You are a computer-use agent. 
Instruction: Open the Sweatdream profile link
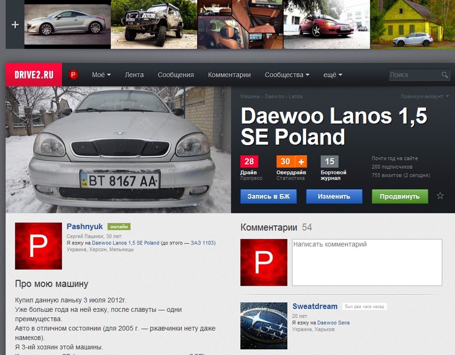315,306
